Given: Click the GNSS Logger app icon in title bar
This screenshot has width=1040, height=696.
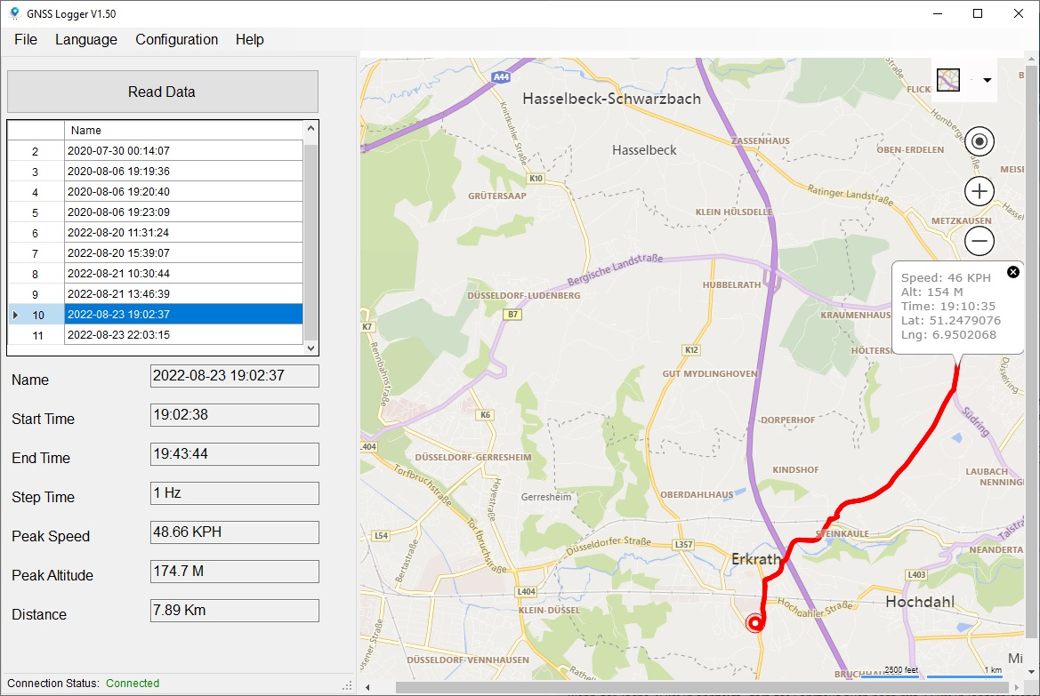Looking at the screenshot, I should [x=13, y=13].
